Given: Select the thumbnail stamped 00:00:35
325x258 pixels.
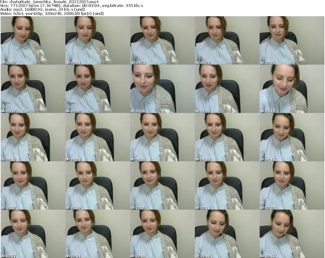Looking at the screenshot, I should click(x=292, y=40).
